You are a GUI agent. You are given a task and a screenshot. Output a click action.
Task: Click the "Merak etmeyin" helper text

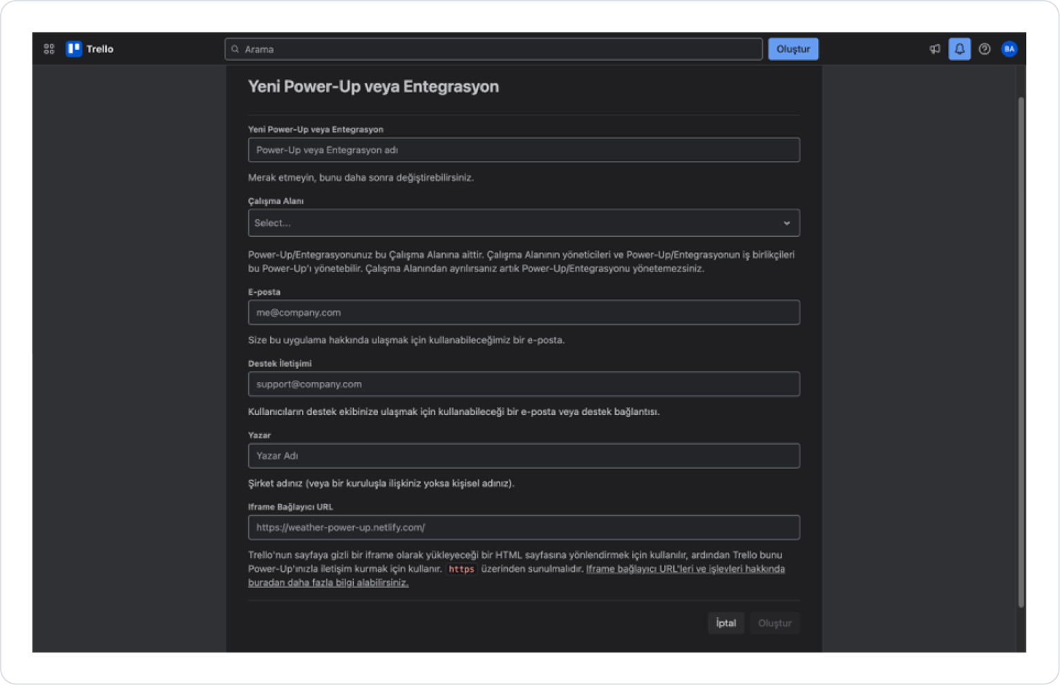click(x=361, y=177)
